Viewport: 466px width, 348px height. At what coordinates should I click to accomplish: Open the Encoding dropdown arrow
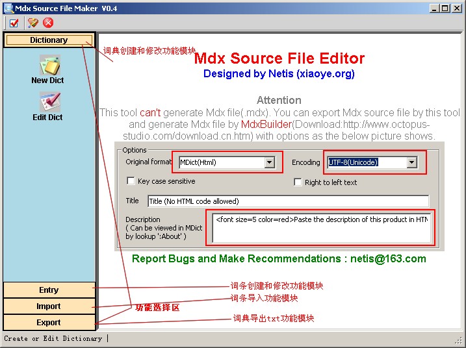(411, 162)
